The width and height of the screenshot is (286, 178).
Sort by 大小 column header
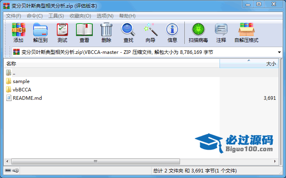pyautogui.click(x=249, y=63)
